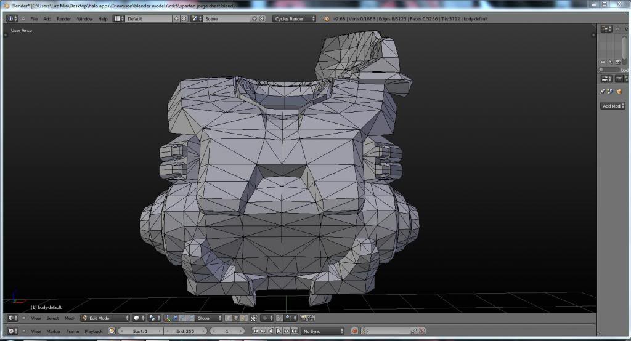Jump to the start frame
The image size is (631, 341).
click(x=255, y=331)
